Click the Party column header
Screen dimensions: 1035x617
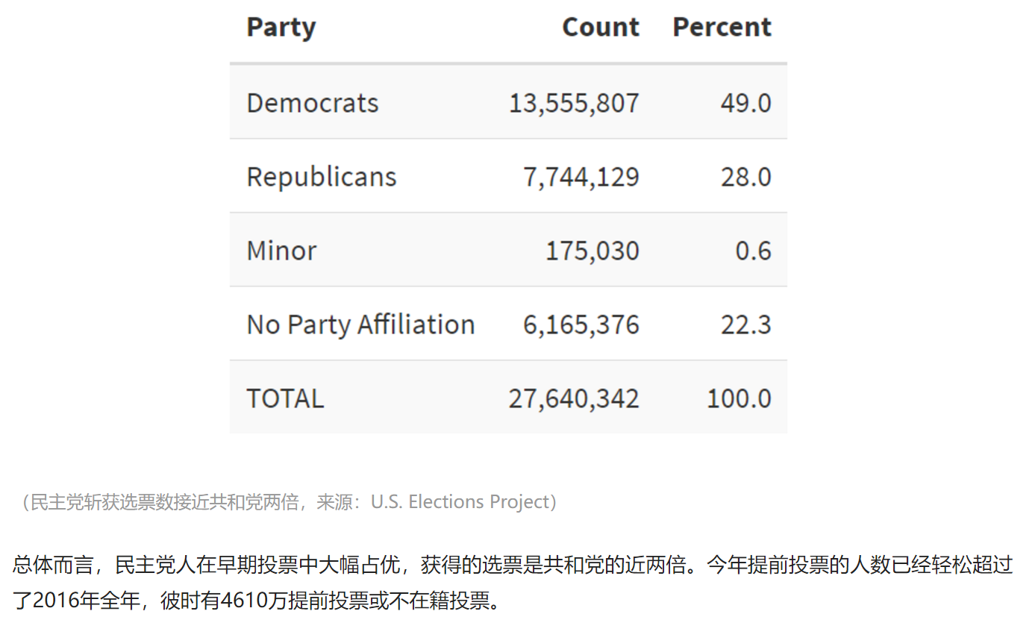281,28
